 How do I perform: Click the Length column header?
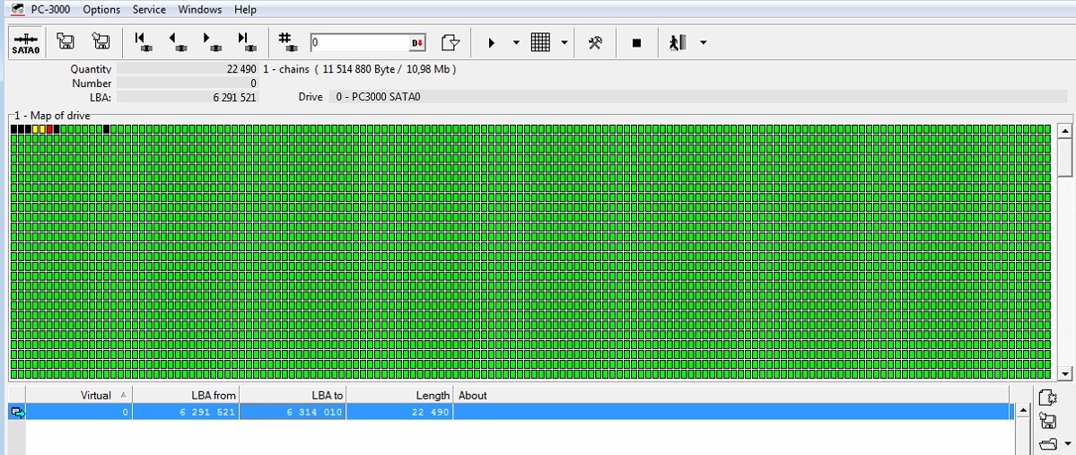point(398,395)
